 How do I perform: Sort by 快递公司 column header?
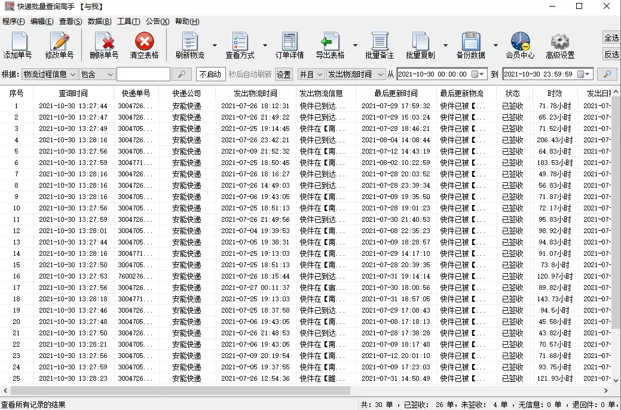[x=186, y=93]
